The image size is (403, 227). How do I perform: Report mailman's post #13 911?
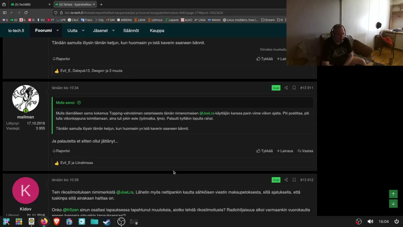click(x=61, y=151)
